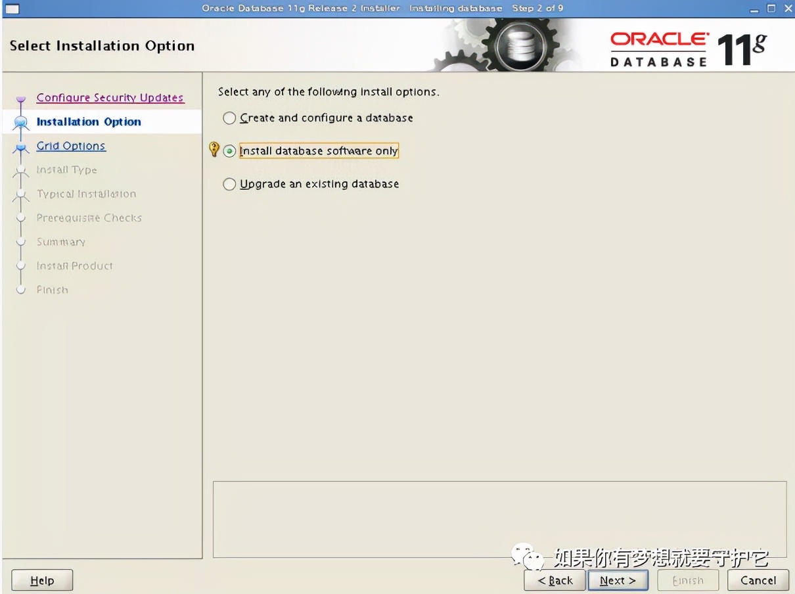Close the Oracle installer window
This screenshot has height=594, width=795.
click(x=788, y=9)
